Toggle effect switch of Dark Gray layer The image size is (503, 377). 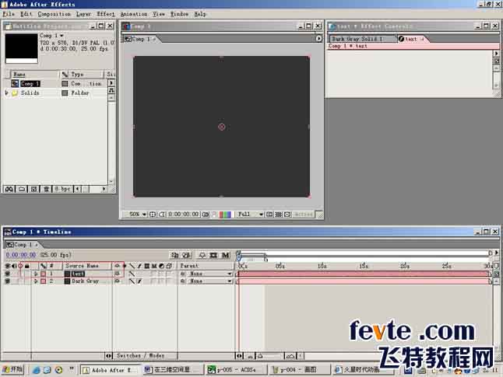139,281
